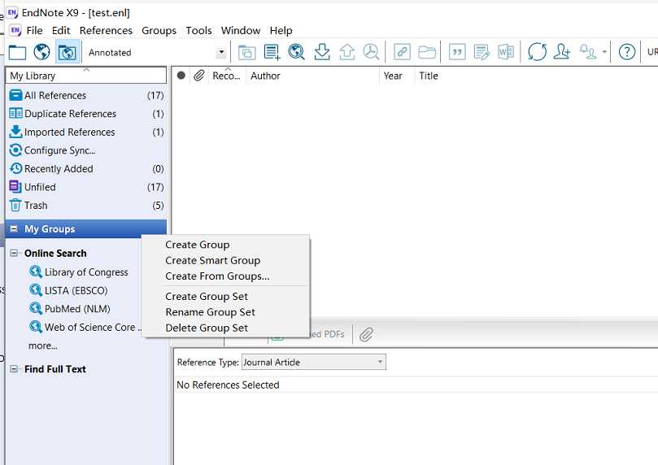
Task: Select Local Library Mode folder icon
Action: click(x=17, y=52)
